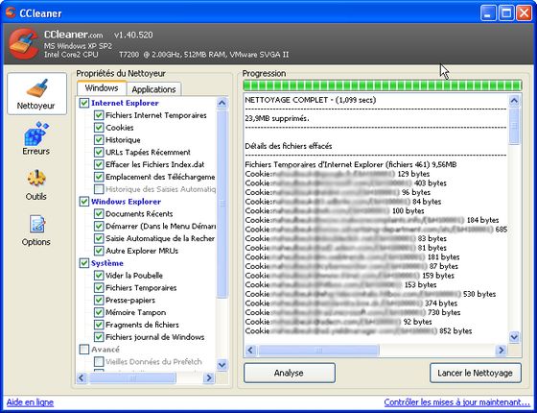Open the Outils tools section
Viewport: 537px width, 413px height.
point(36,184)
